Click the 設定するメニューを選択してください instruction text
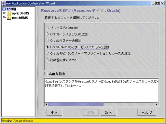 72,18
